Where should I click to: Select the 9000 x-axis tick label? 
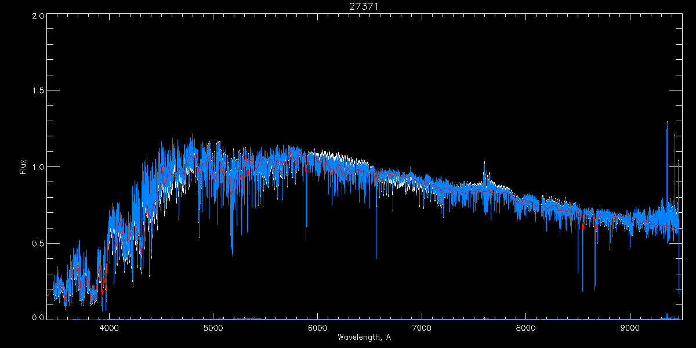pyautogui.click(x=630, y=327)
